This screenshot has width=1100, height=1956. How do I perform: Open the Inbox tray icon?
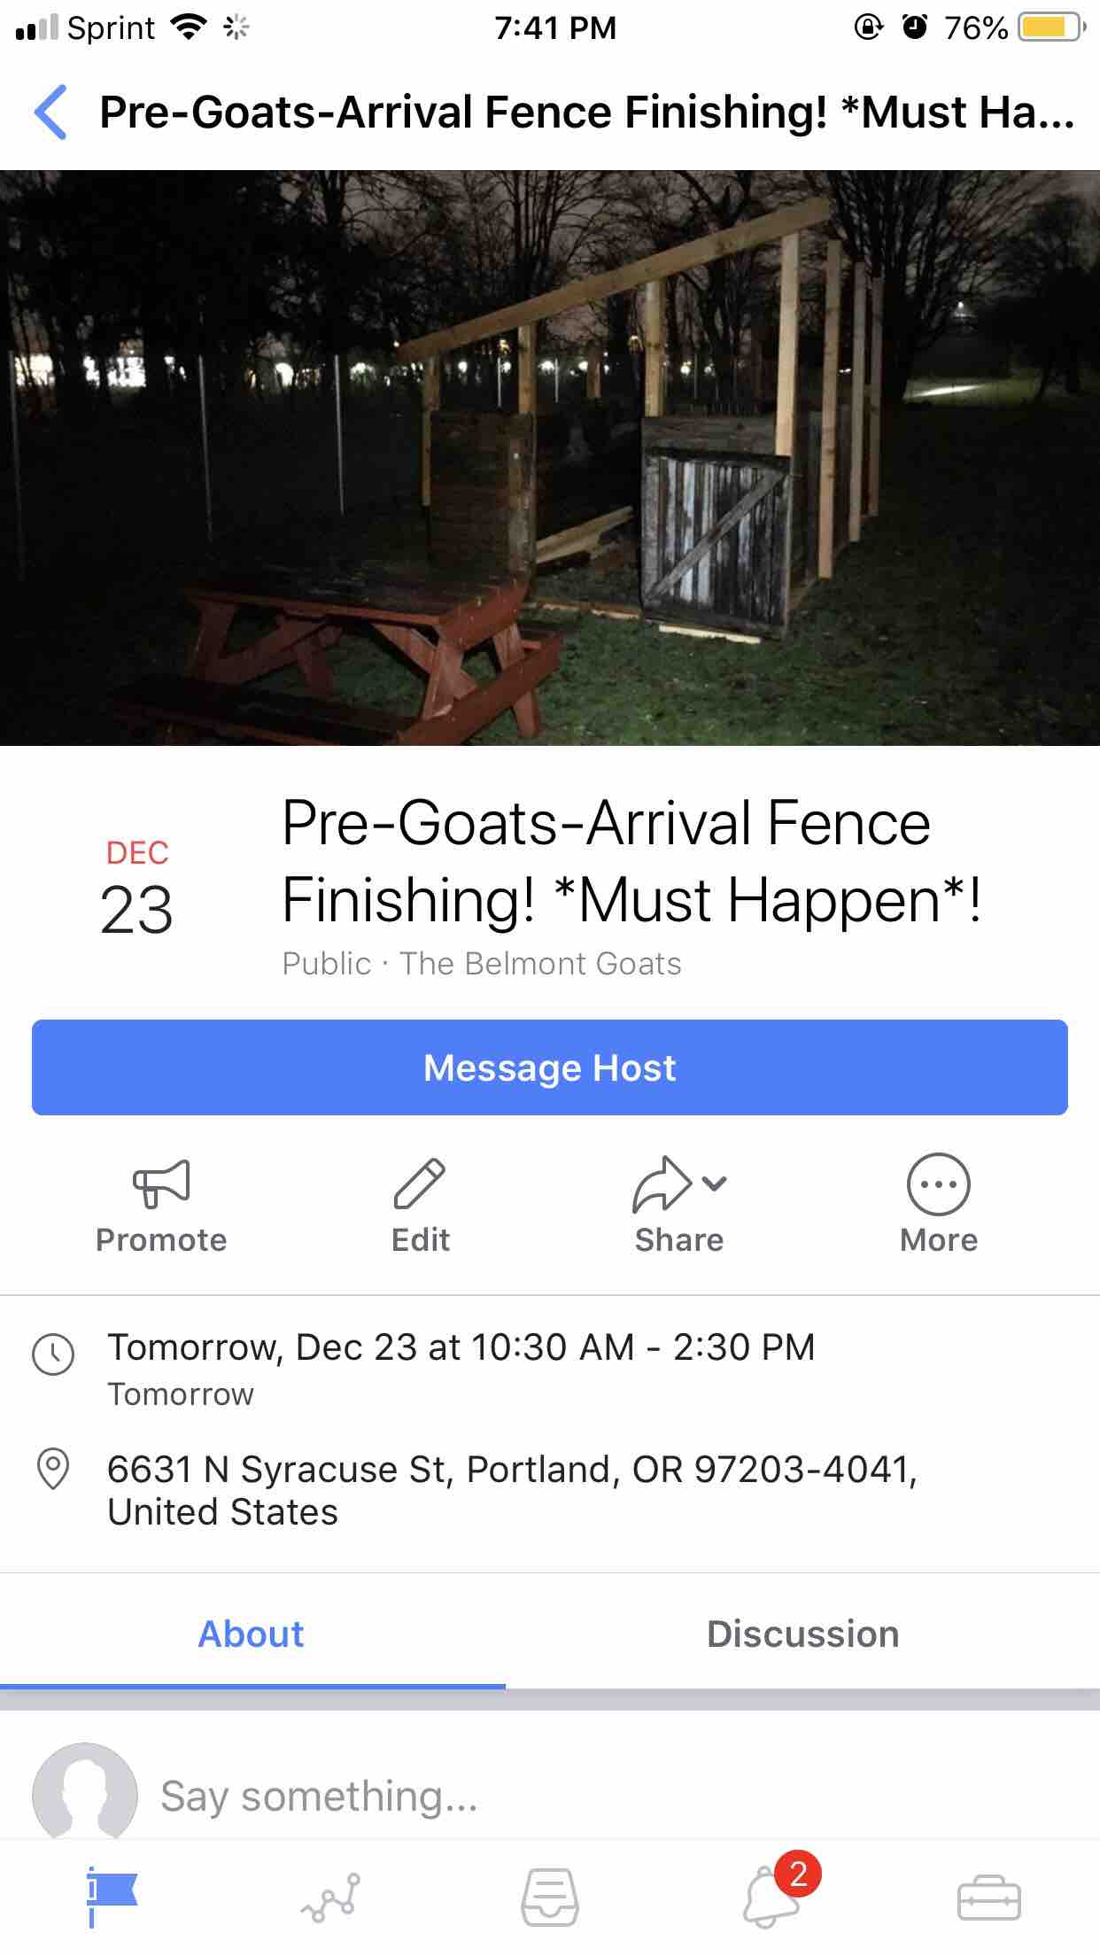tap(550, 1898)
